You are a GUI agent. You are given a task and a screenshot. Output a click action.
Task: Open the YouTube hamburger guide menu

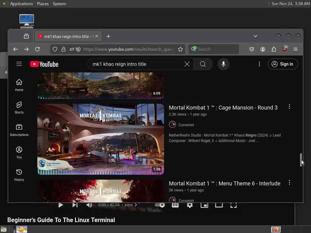(x=19, y=64)
